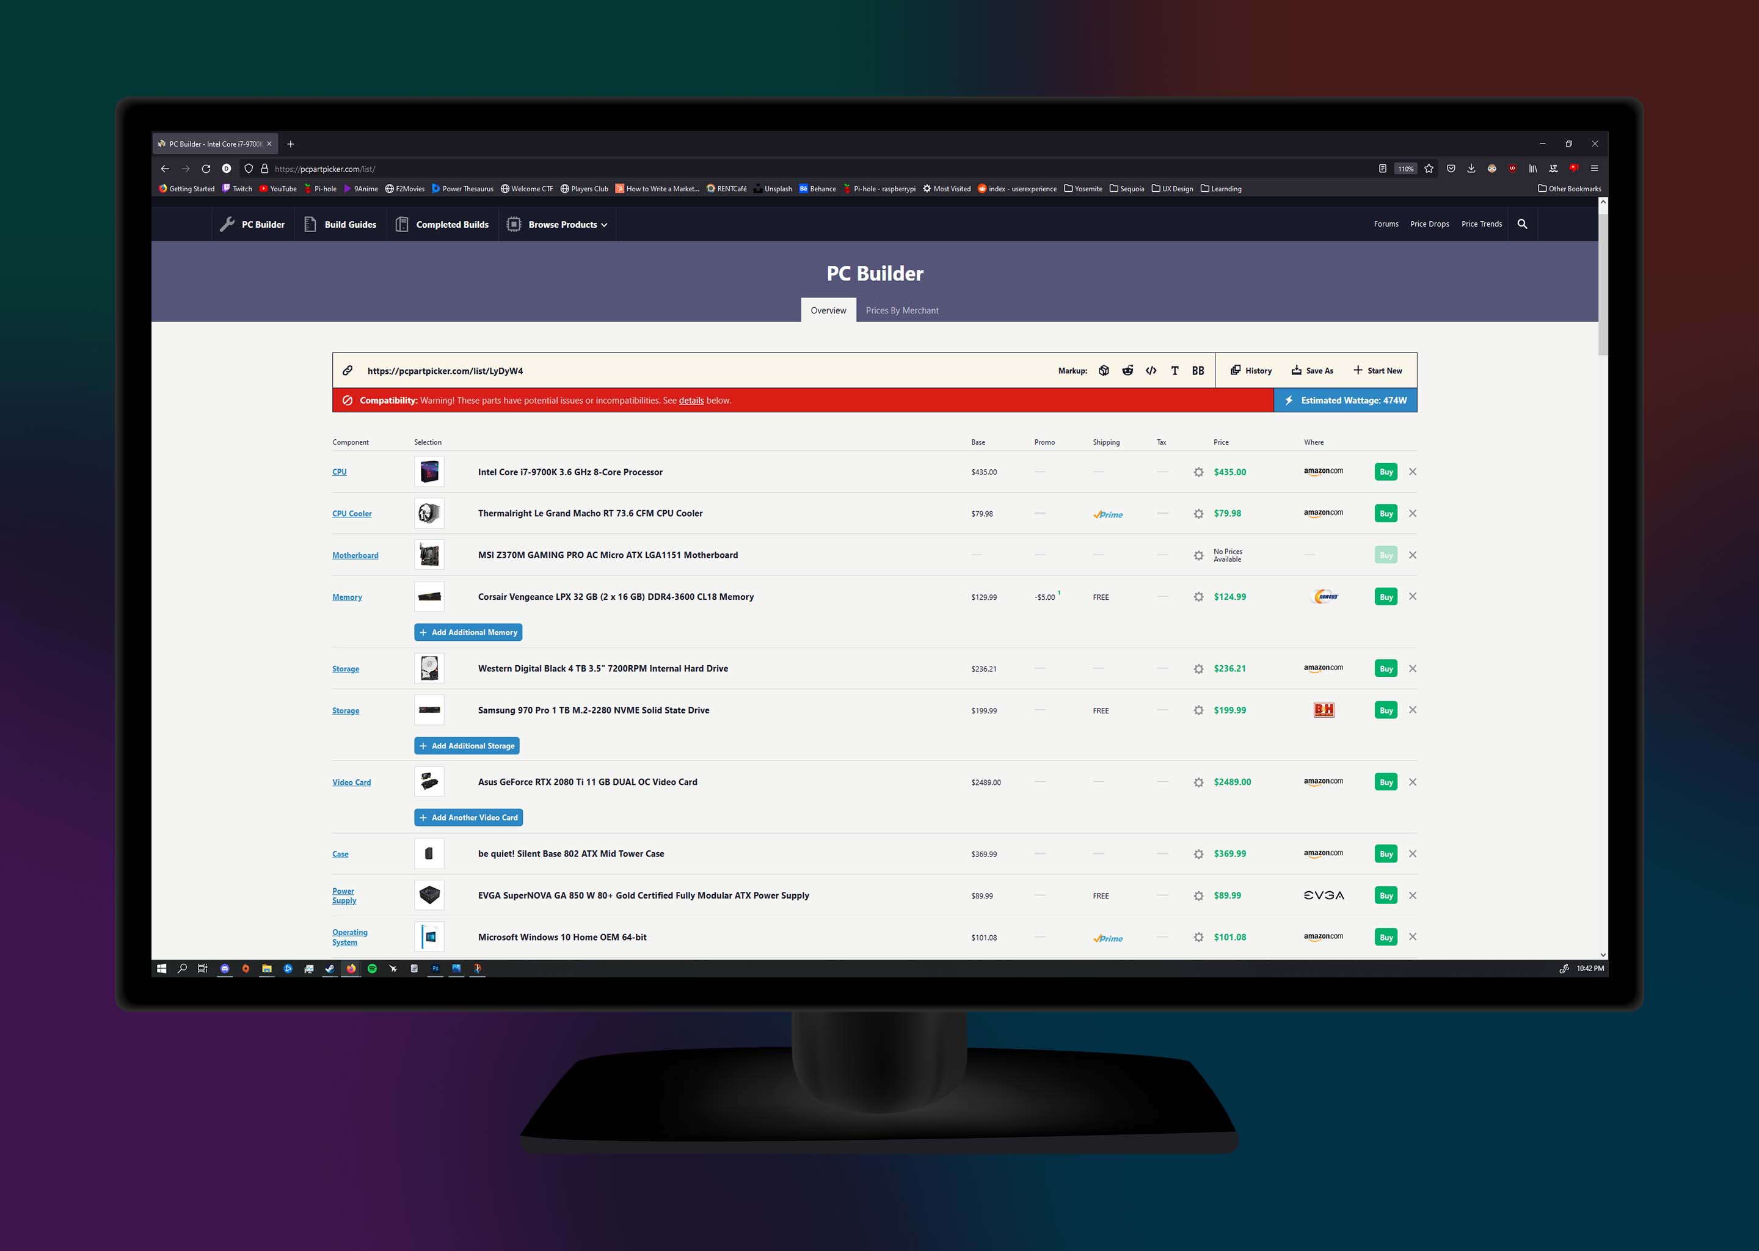The width and height of the screenshot is (1759, 1251).
Task: Open Discord from the taskbar
Action: [x=224, y=968]
